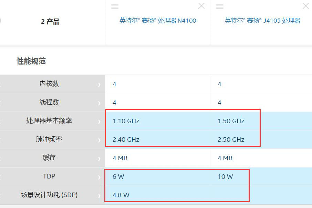Select the 处理器基本频率 row label
312x208 pixels.
[x=49, y=120]
